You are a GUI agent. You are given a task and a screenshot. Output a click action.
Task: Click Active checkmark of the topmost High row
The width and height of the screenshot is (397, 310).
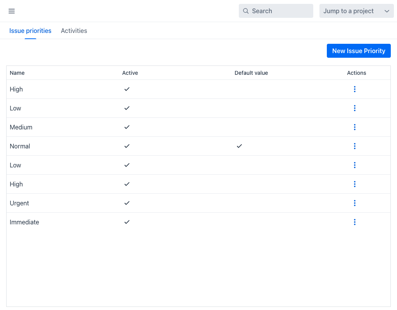127,89
